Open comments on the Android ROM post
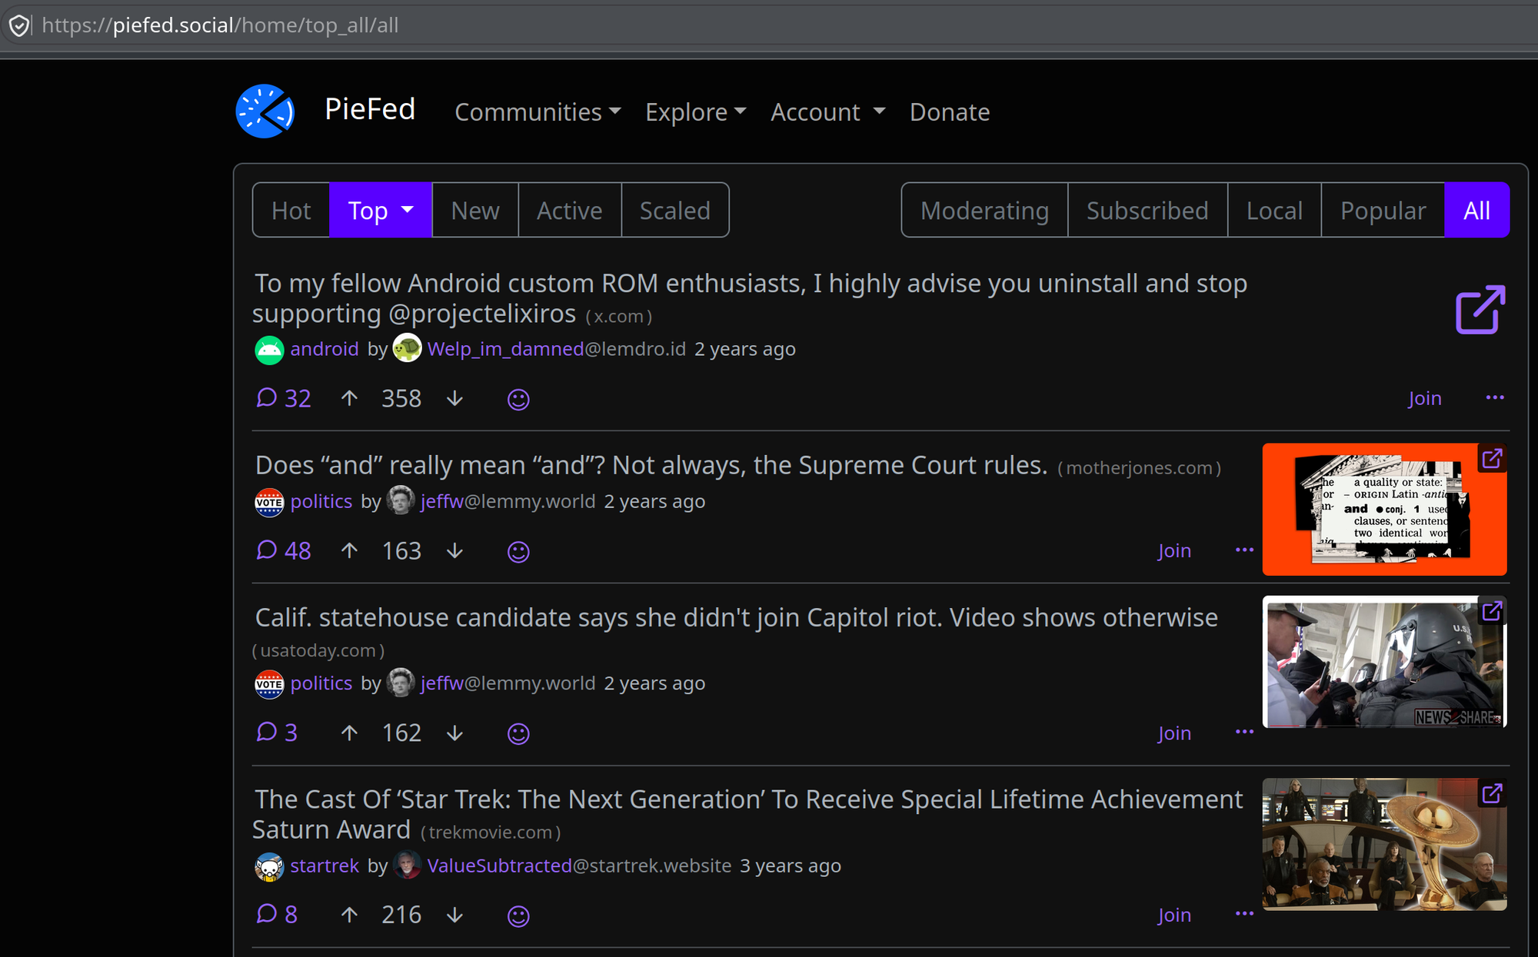Viewport: 1538px width, 957px height. pyautogui.click(x=284, y=398)
